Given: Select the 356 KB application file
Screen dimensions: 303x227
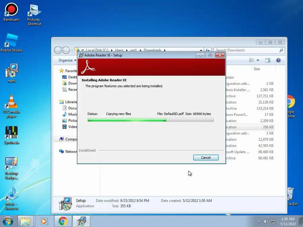Looking at the screenshot, I should pos(250,127).
